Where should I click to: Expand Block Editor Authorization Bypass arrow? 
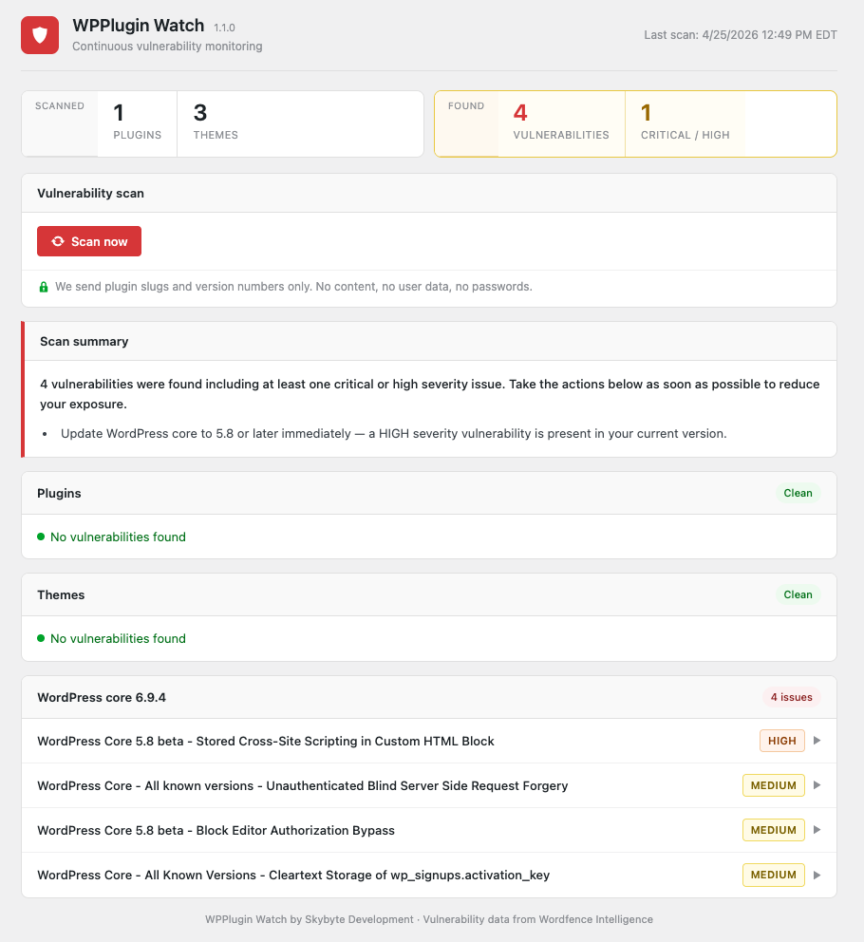tap(817, 830)
